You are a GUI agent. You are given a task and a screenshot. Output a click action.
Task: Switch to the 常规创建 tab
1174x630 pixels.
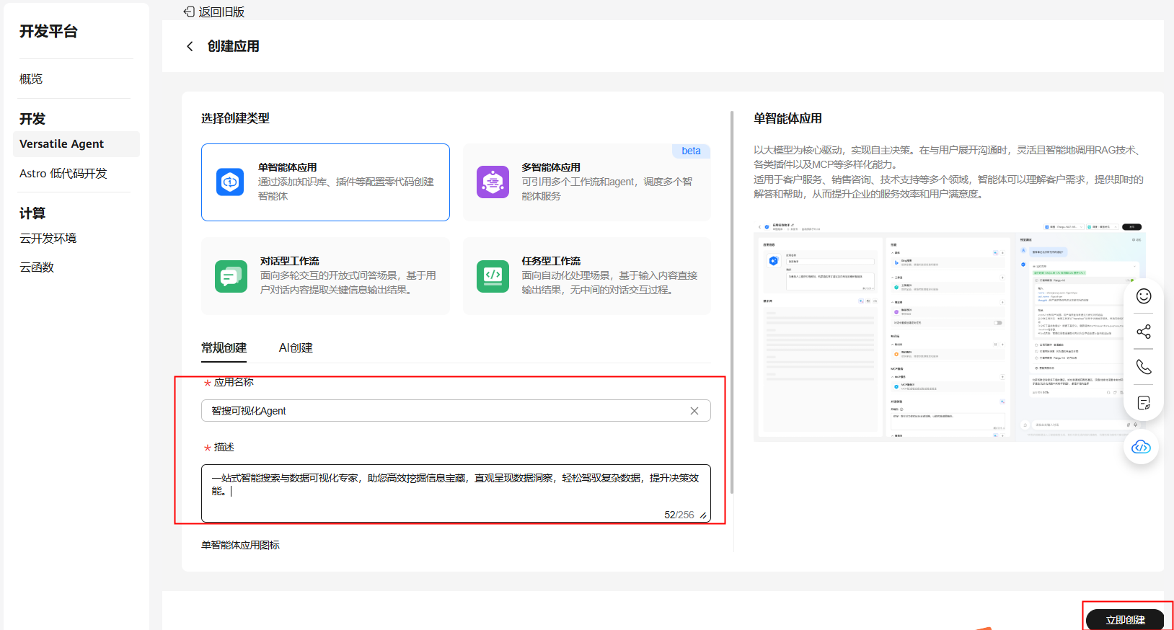[224, 347]
